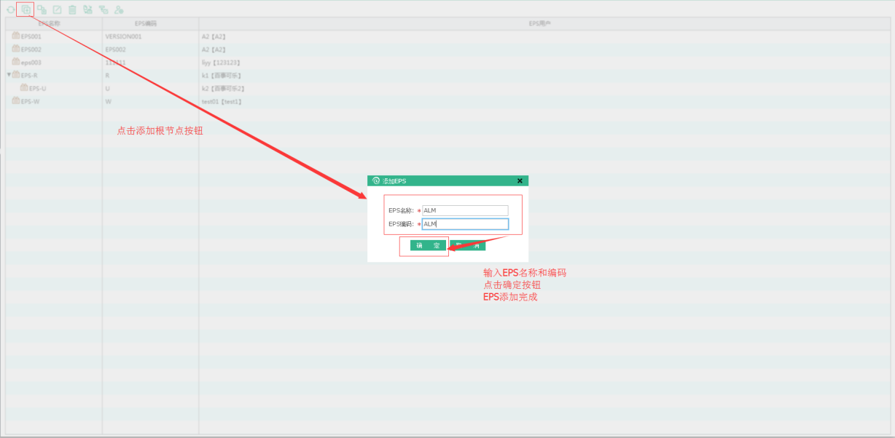
Task: Click the EPS名称 input field
Action: click(465, 210)
